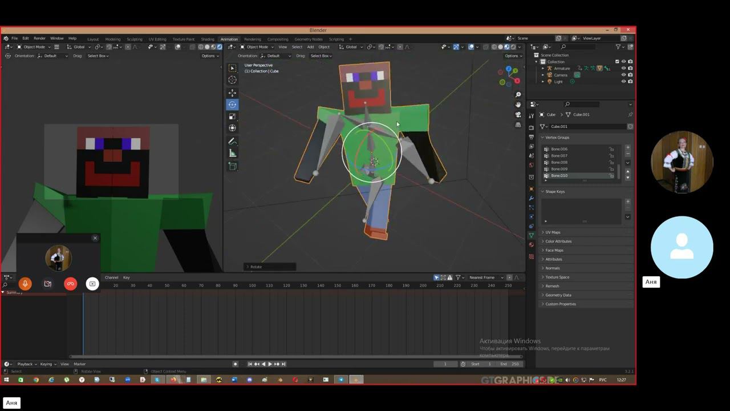Click the 3D Cursor tool icon
The width and height of the screenshot is (730, 411).
(x=232, y=80)
